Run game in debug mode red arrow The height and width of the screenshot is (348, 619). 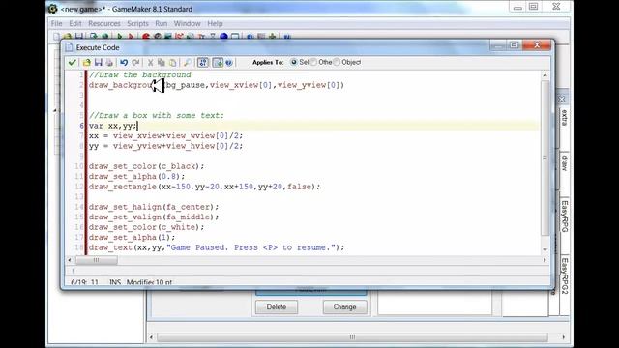131,37
